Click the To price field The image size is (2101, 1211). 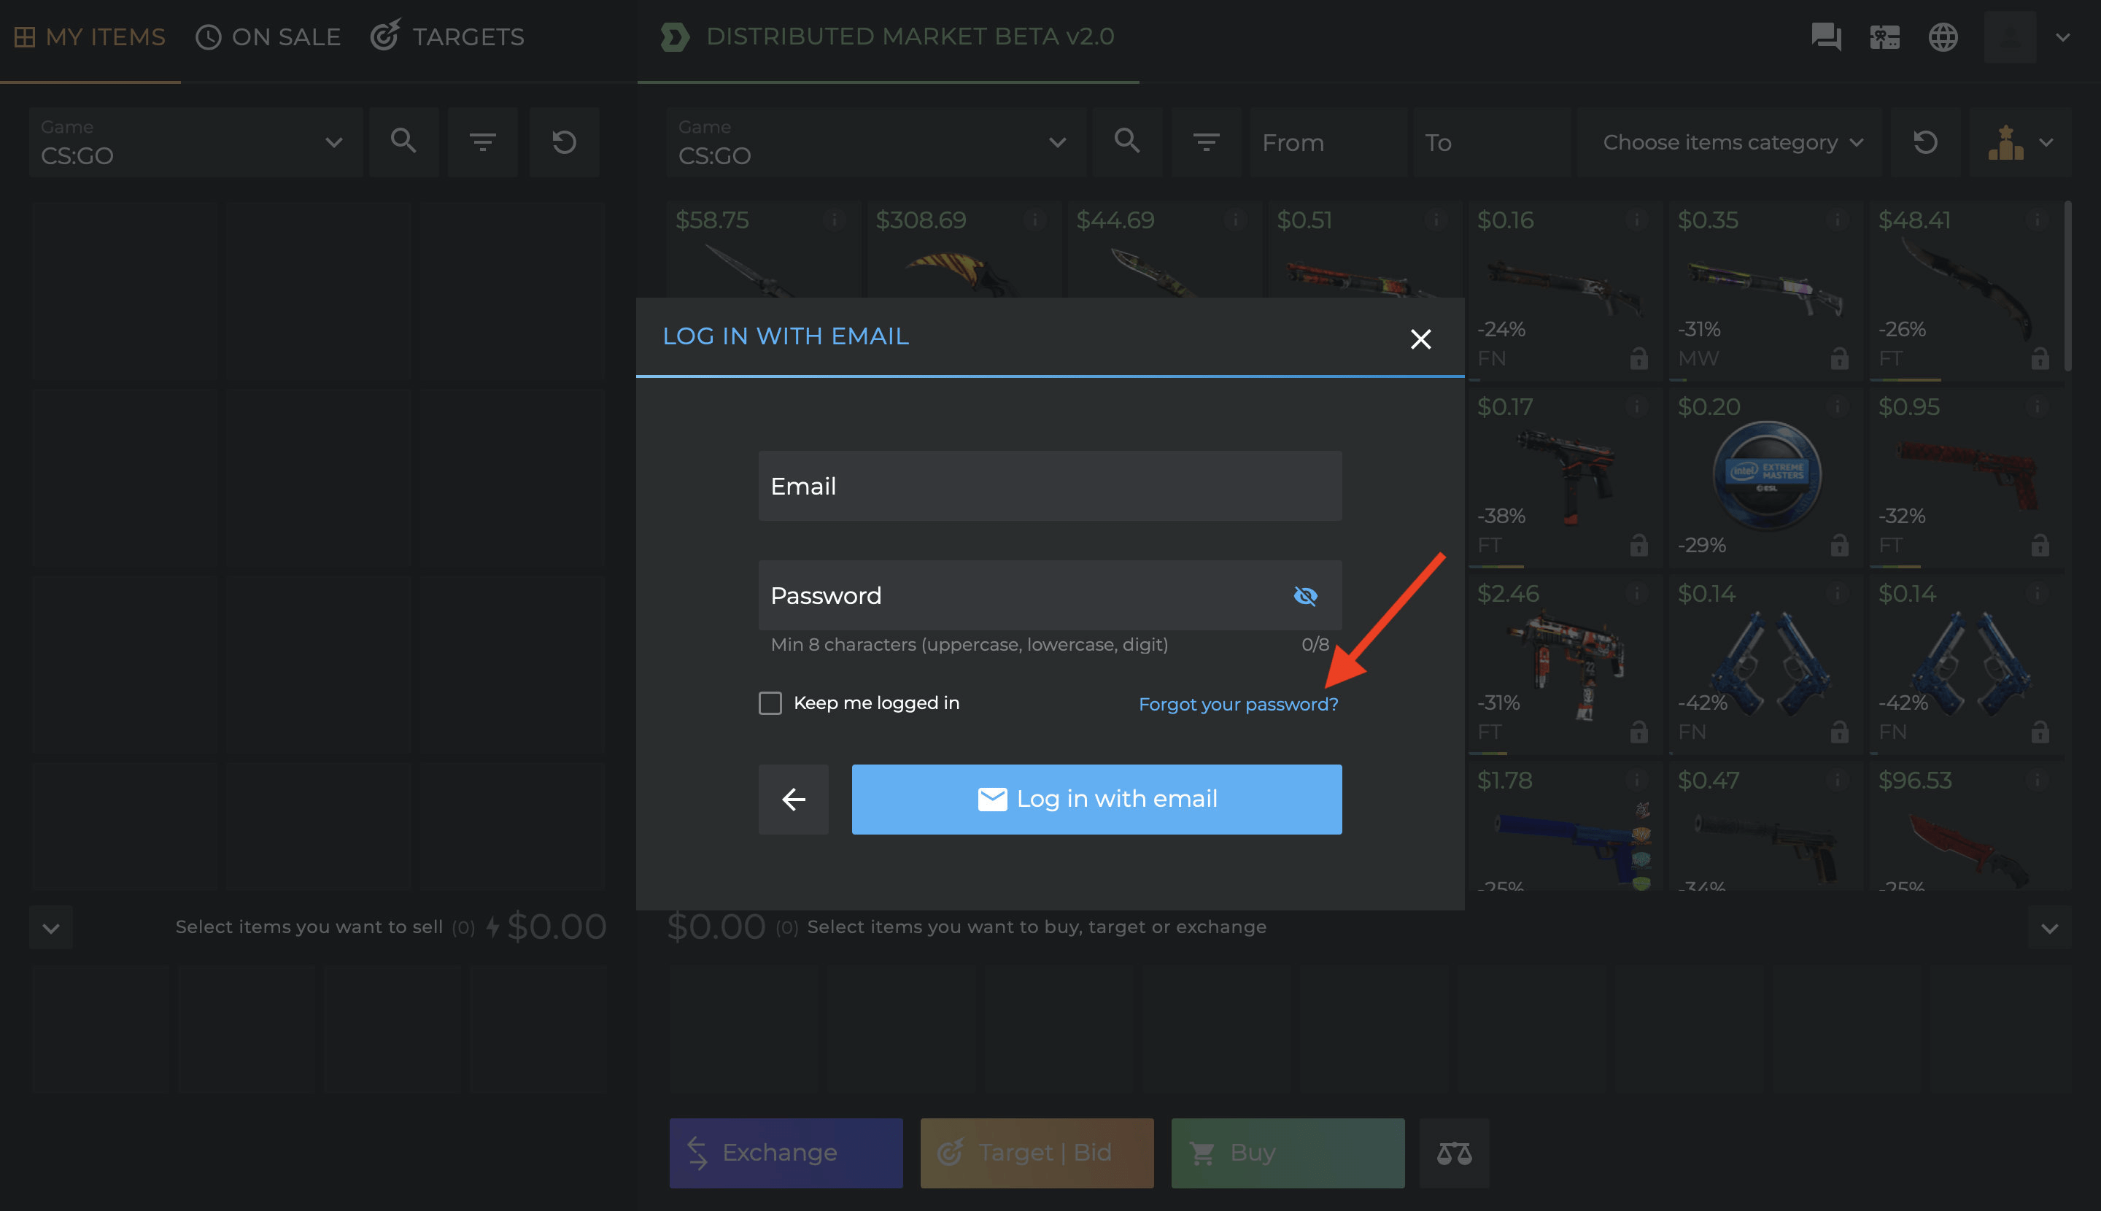[1490, 142]
